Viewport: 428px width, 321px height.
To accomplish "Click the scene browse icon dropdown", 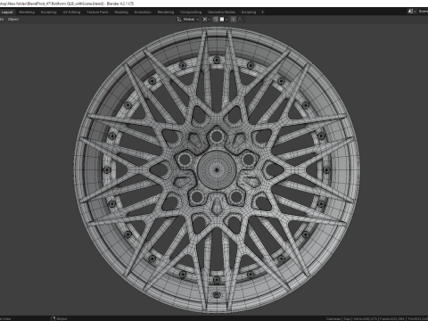I will pyautogui.click(x=412, y=12).
